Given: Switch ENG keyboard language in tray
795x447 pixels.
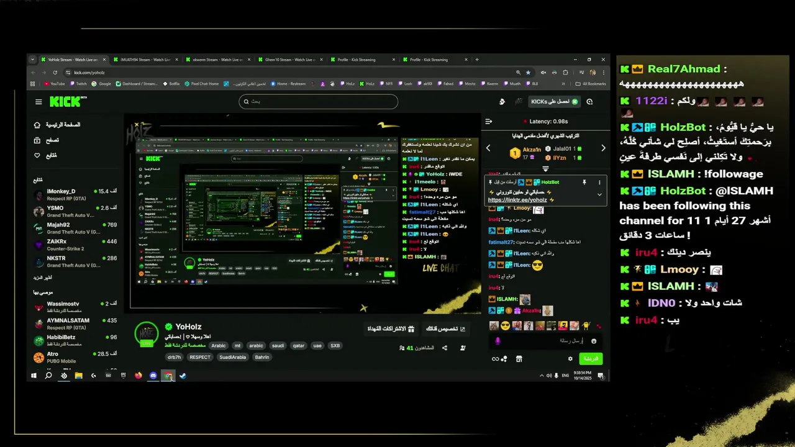Looking at the screenshot, I should 566,376.
